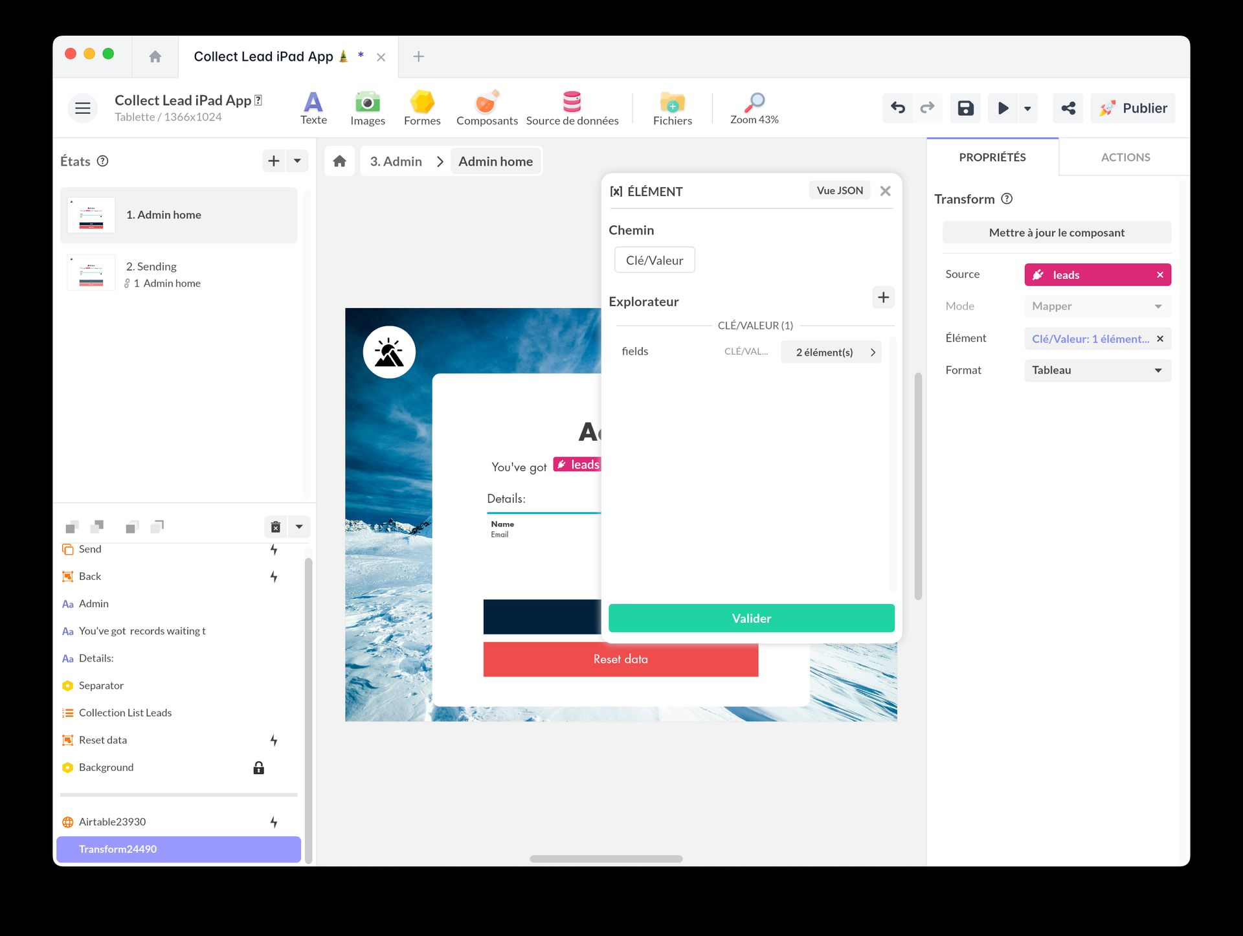Select the Images tool

(367, 107)
